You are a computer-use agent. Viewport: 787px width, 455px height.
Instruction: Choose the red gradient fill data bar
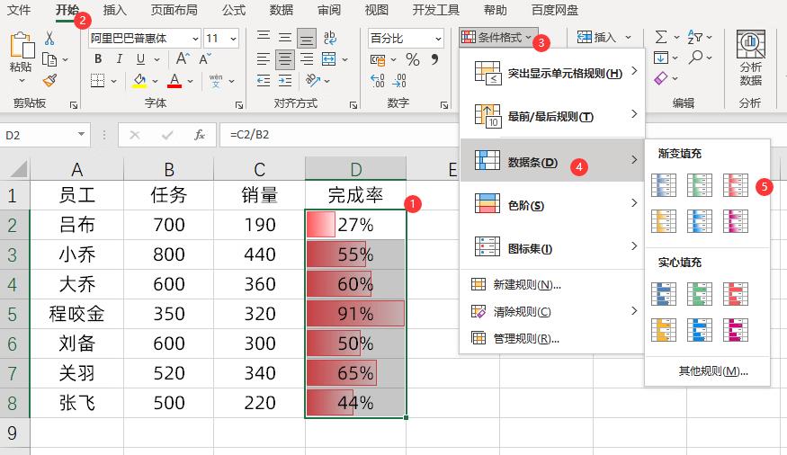click(x=735, y=185)
